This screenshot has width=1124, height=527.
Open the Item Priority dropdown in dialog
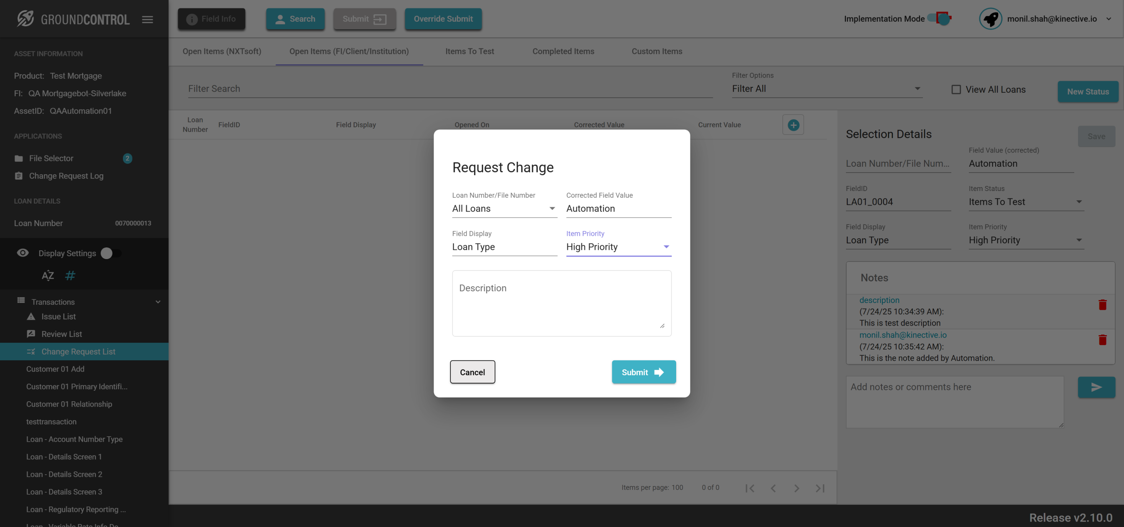pos(618,247)
